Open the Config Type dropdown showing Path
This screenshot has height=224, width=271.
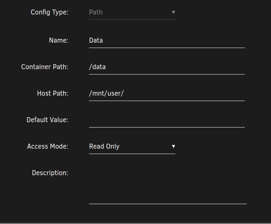click(x=132, y=12)
